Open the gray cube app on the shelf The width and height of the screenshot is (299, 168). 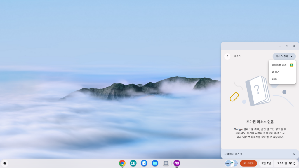coord(166,163)
